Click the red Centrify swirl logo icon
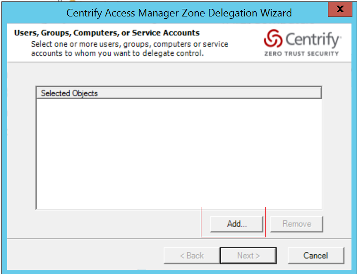359x274 pixels. (272, 39)
